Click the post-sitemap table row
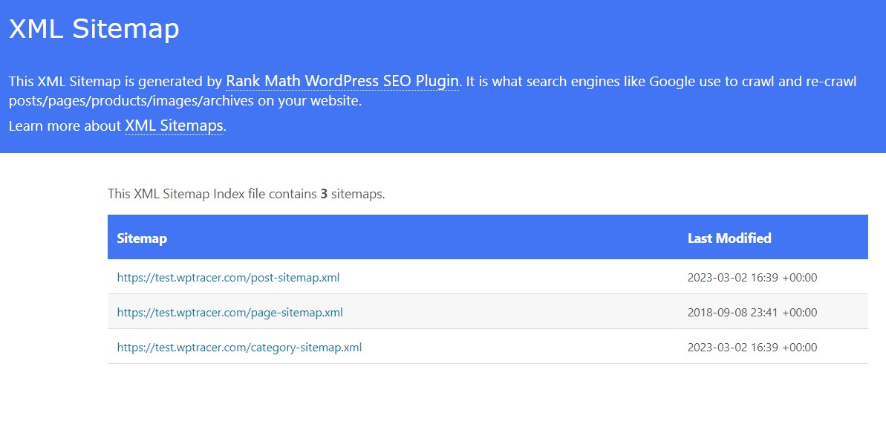886x436 pixels. 487,277
